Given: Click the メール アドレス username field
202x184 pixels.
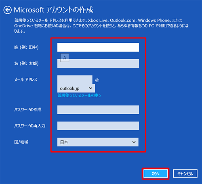Looking at the screenshot, I should point(75,79).
